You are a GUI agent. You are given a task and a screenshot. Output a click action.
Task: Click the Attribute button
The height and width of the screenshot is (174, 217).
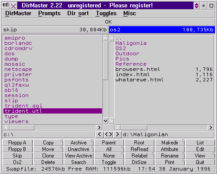(x=170, y=149)
